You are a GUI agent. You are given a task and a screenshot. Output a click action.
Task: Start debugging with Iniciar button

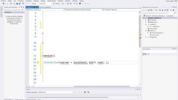pyautogui.click(x=56, y=4)
